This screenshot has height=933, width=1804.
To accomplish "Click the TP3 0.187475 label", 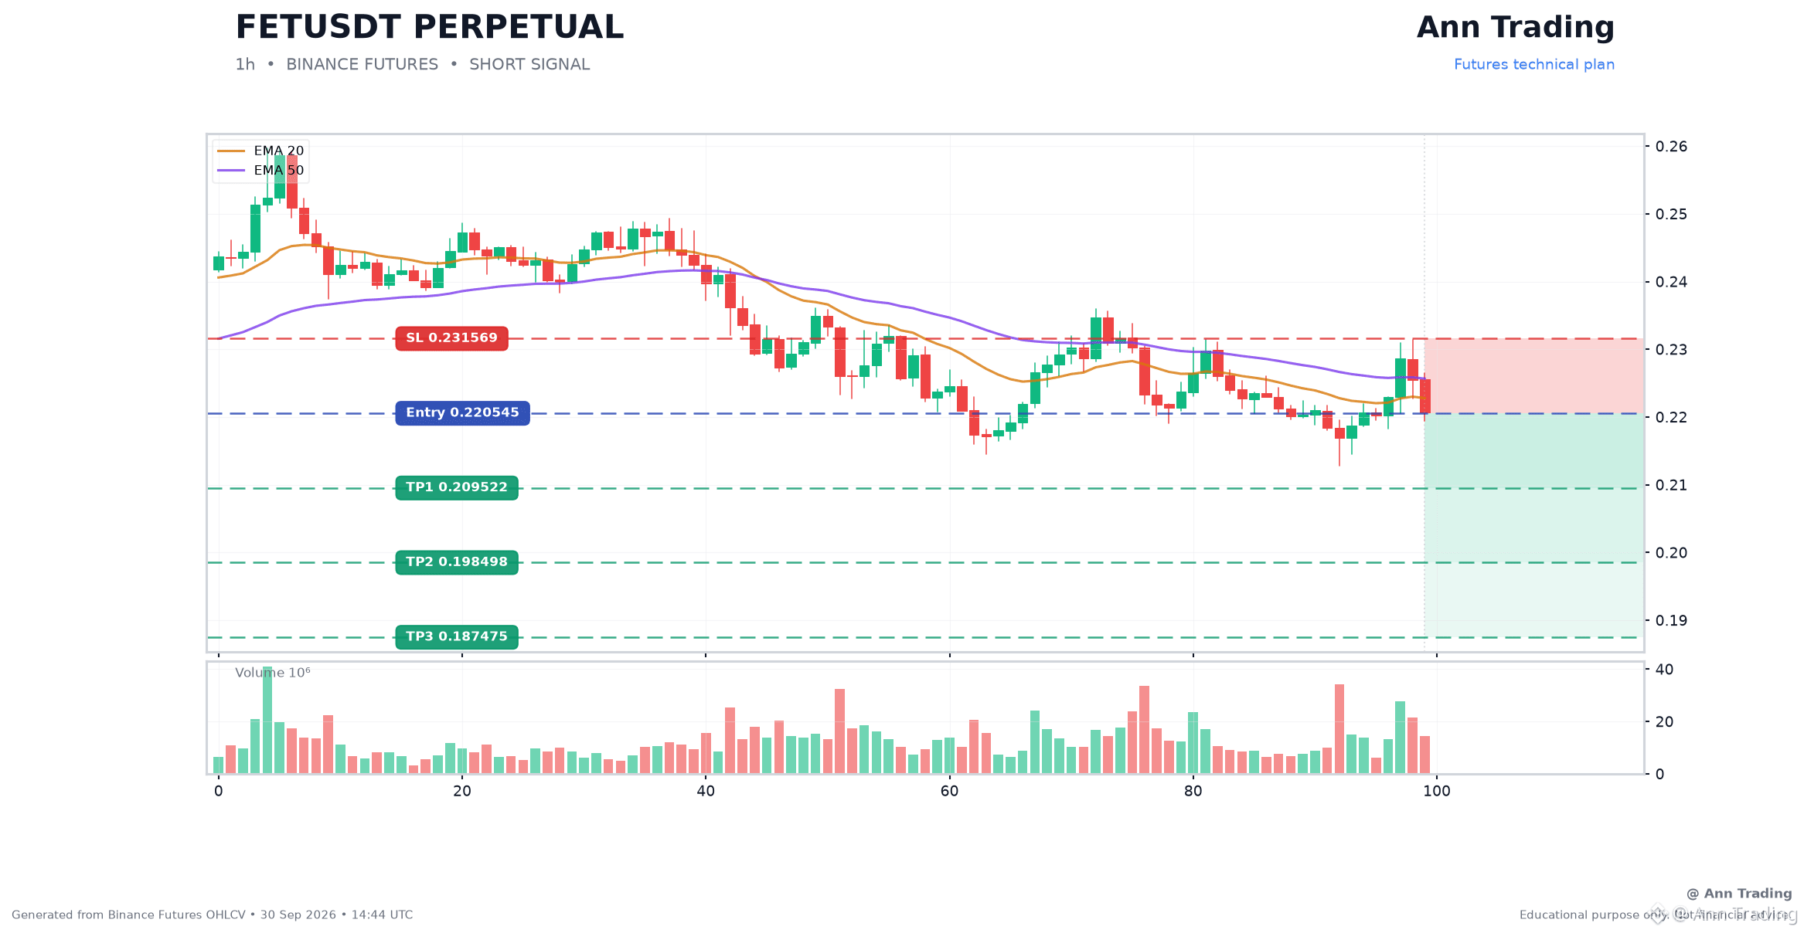I will 457,637.
